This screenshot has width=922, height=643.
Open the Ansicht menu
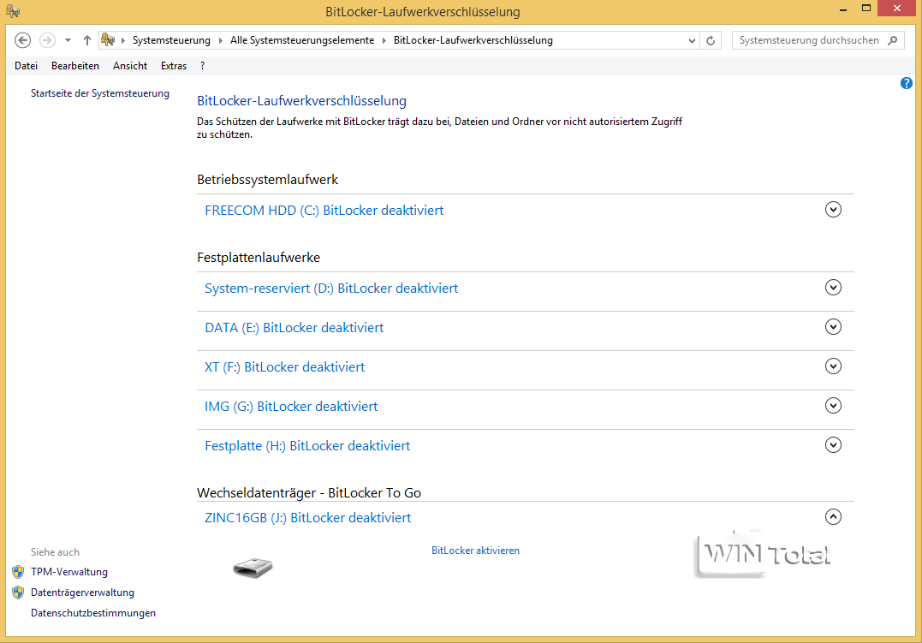(x=130, y=66)
